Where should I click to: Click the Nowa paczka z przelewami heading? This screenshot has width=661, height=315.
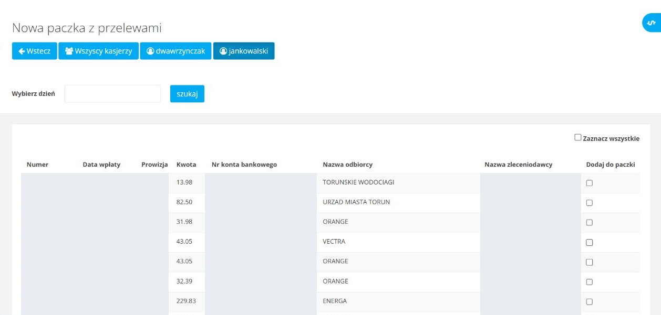[x=87, y=28]
